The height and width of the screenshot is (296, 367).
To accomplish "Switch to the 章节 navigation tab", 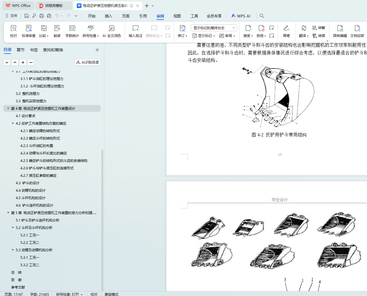I will click(x=21, y=50).
